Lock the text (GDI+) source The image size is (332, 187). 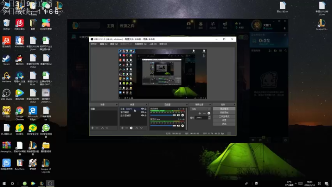[145, 109]
